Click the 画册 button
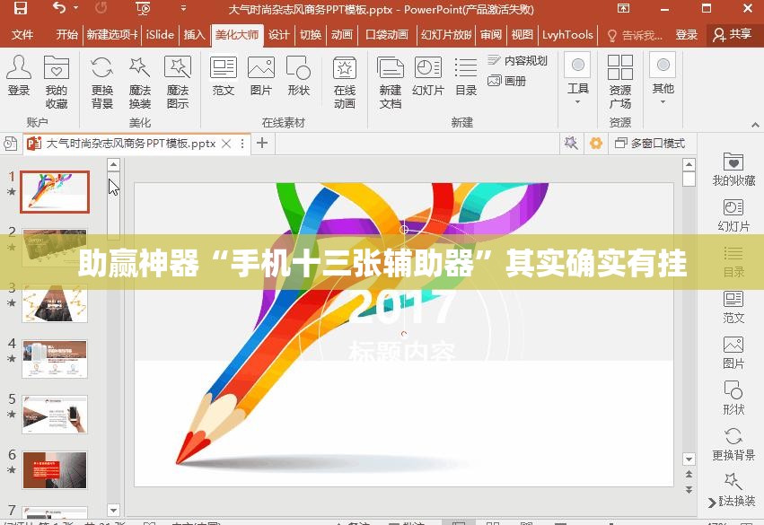Screen dimensions: 764x525 click(506, 81)
